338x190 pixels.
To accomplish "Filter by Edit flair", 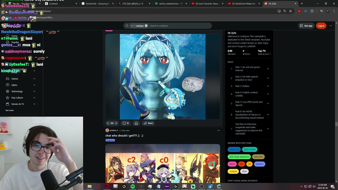I will [242, 164].
